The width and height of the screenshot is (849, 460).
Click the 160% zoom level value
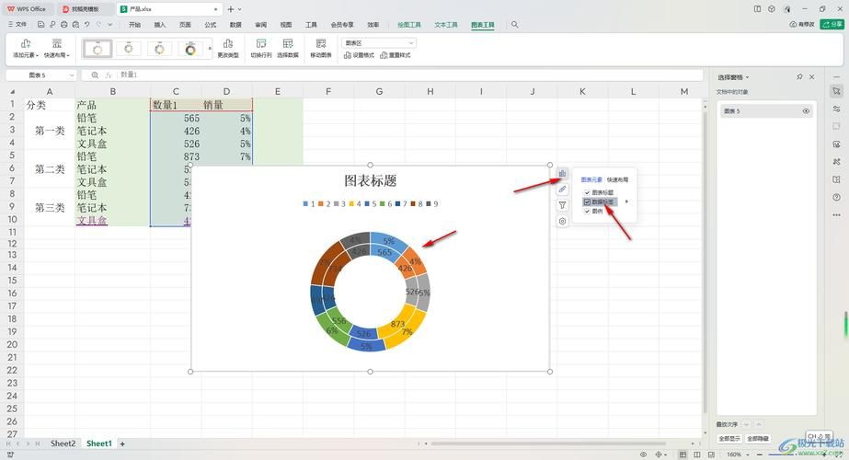[734, 454]
